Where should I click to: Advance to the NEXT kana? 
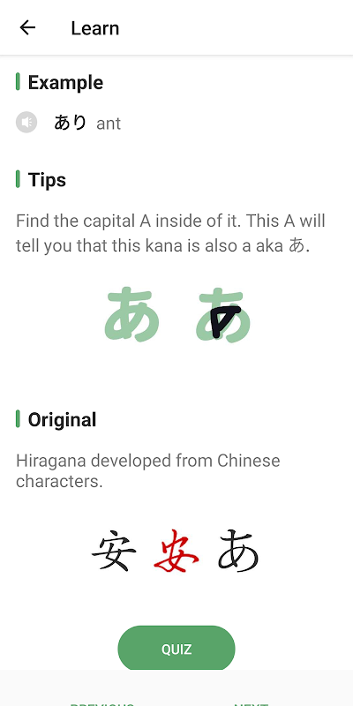click(251, 703)
